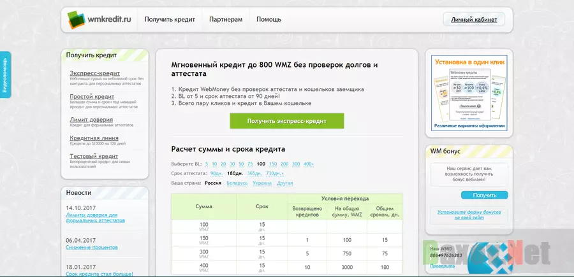Select BL value 400+
The width and height of the screenshot is (574, 277).
[309, 164]
